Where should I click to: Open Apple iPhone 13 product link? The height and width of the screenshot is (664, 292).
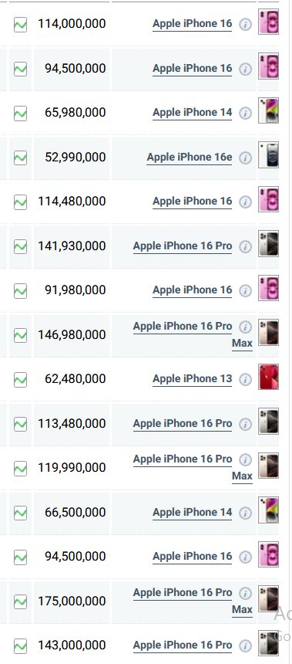pyautogui.click(x=193, y=379)
